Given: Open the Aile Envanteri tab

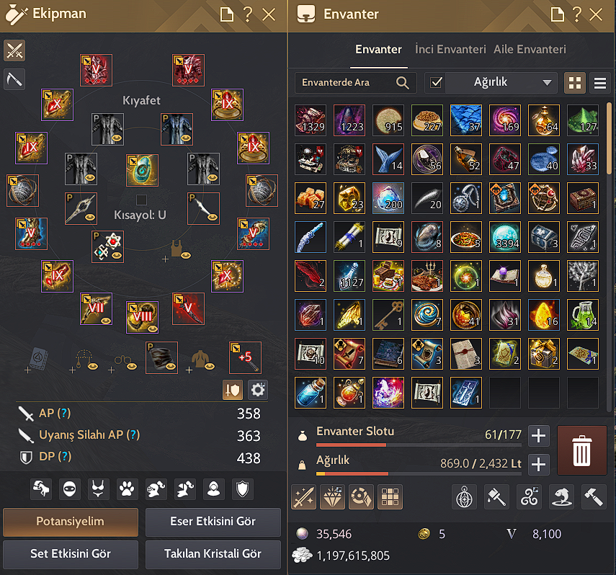Looking at the screenshot, I should [530, 49].
